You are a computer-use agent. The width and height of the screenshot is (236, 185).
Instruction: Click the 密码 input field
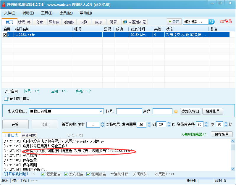point(162,111)
